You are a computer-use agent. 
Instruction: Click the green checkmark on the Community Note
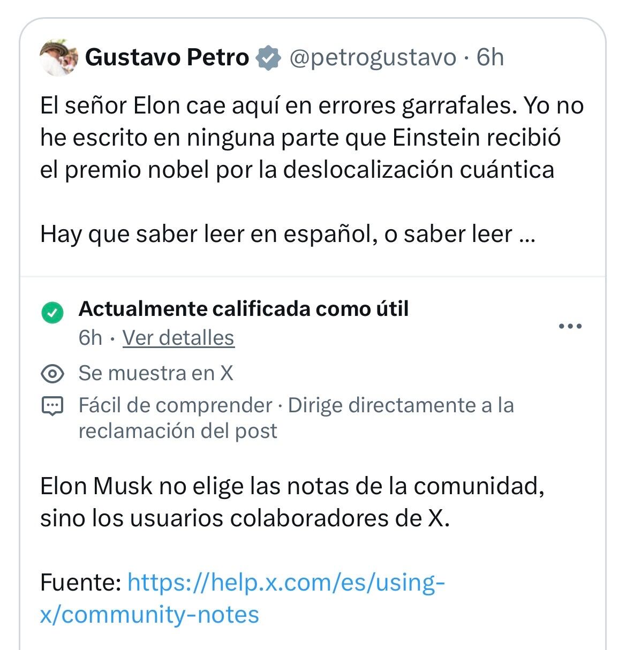52,313
